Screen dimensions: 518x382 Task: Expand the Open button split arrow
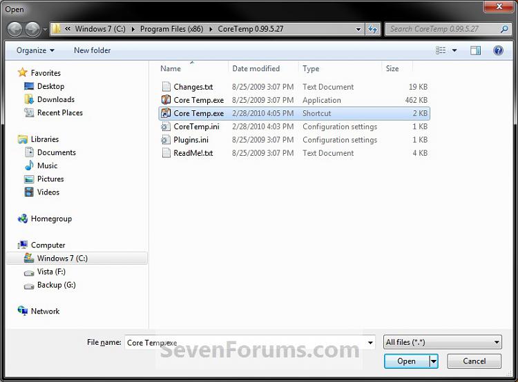(434, 361)
